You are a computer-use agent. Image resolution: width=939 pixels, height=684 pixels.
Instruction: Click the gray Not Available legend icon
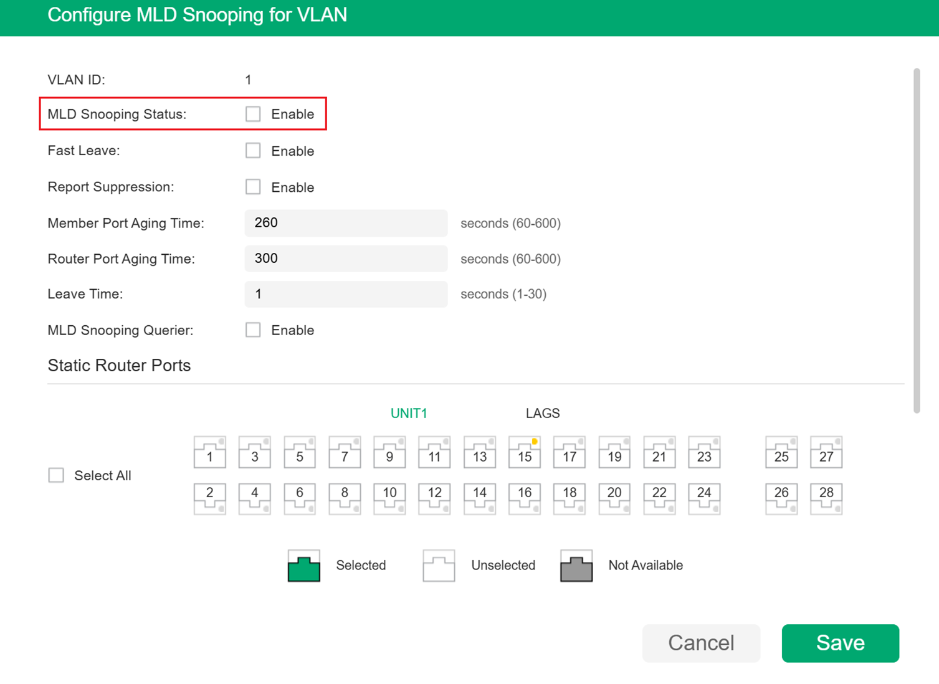(x=576, y=566)
